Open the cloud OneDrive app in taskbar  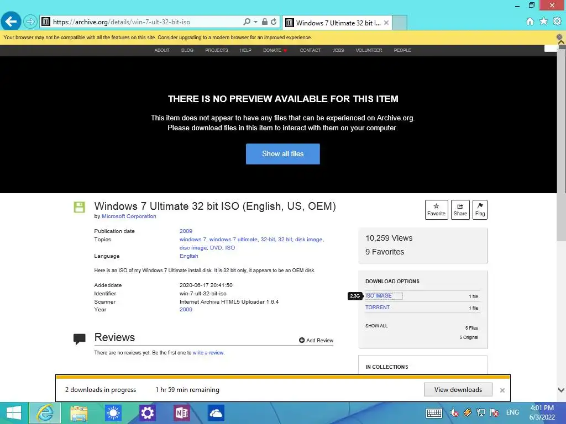216,413
